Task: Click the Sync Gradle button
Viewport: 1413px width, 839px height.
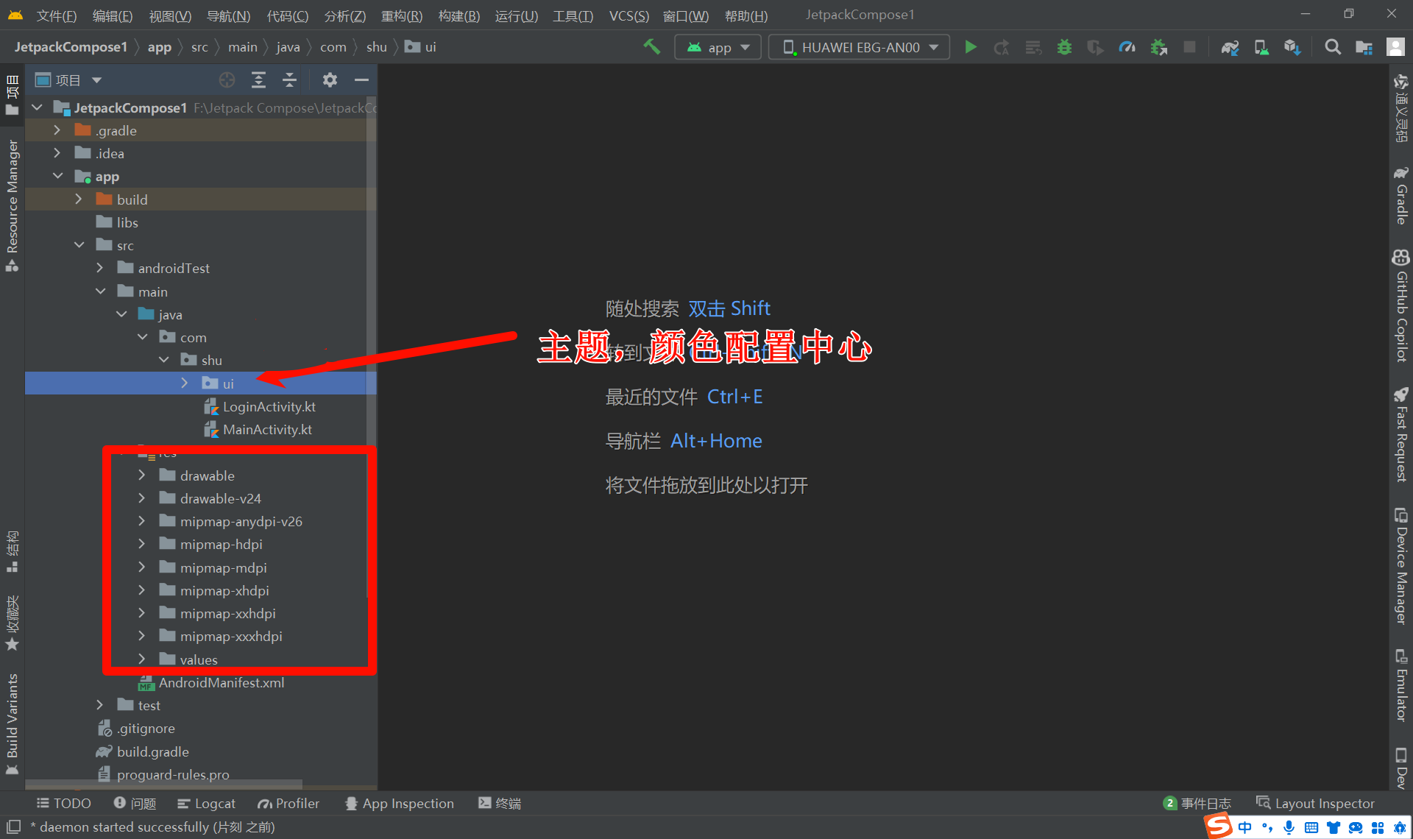Action: pyautogui.click(x=1230, y=47)
